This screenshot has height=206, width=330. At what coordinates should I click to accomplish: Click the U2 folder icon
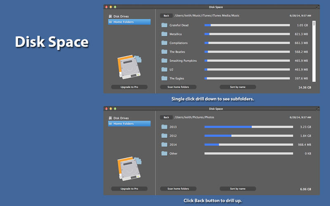click(x=164, y=69)
